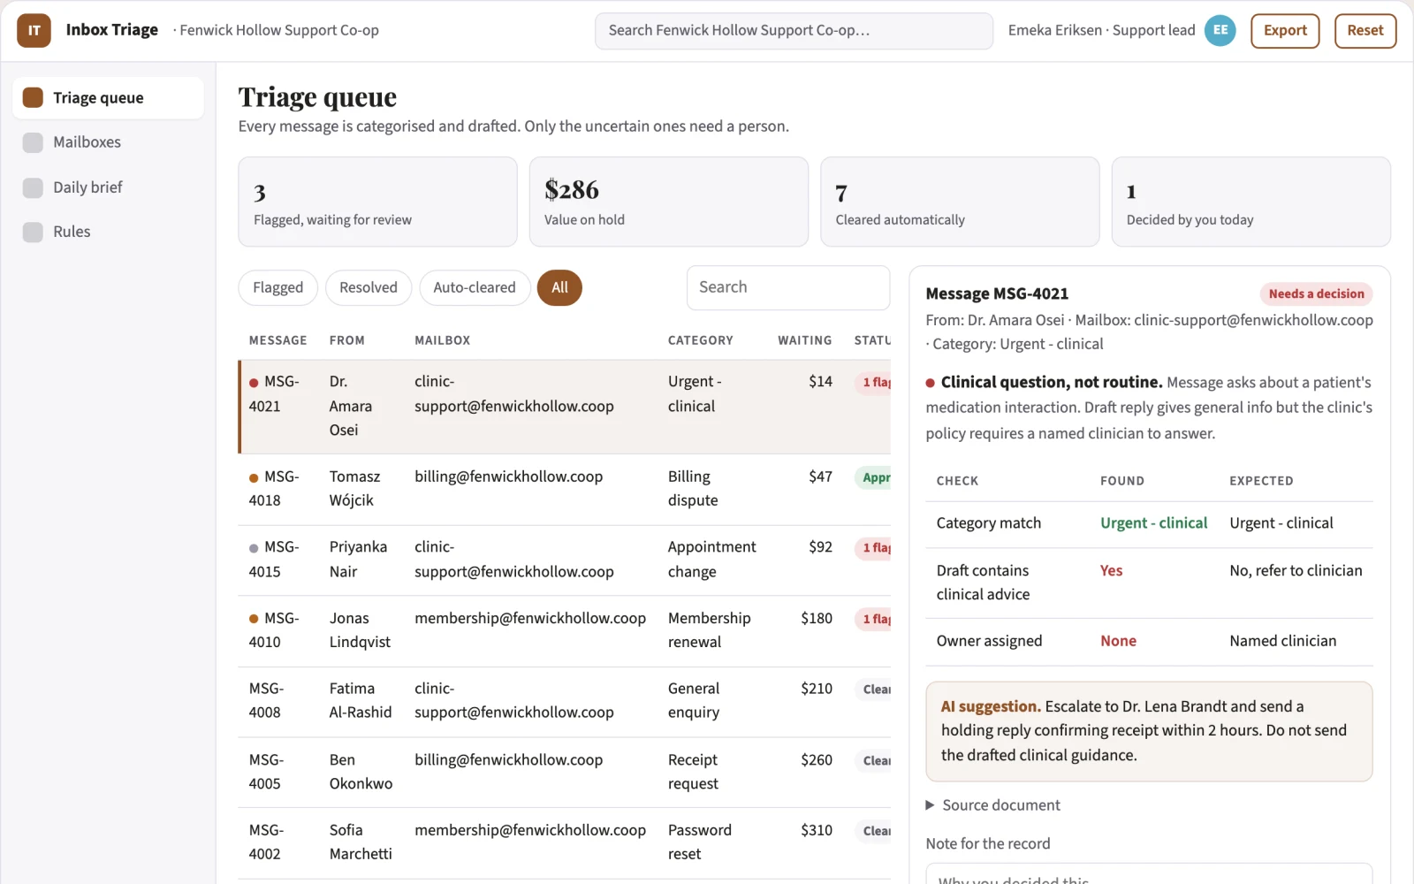The width and height of the screenshot is (1414, 884).
Task: Click the Emeka Eriksen Support lead label
Action: (1101, 30)
